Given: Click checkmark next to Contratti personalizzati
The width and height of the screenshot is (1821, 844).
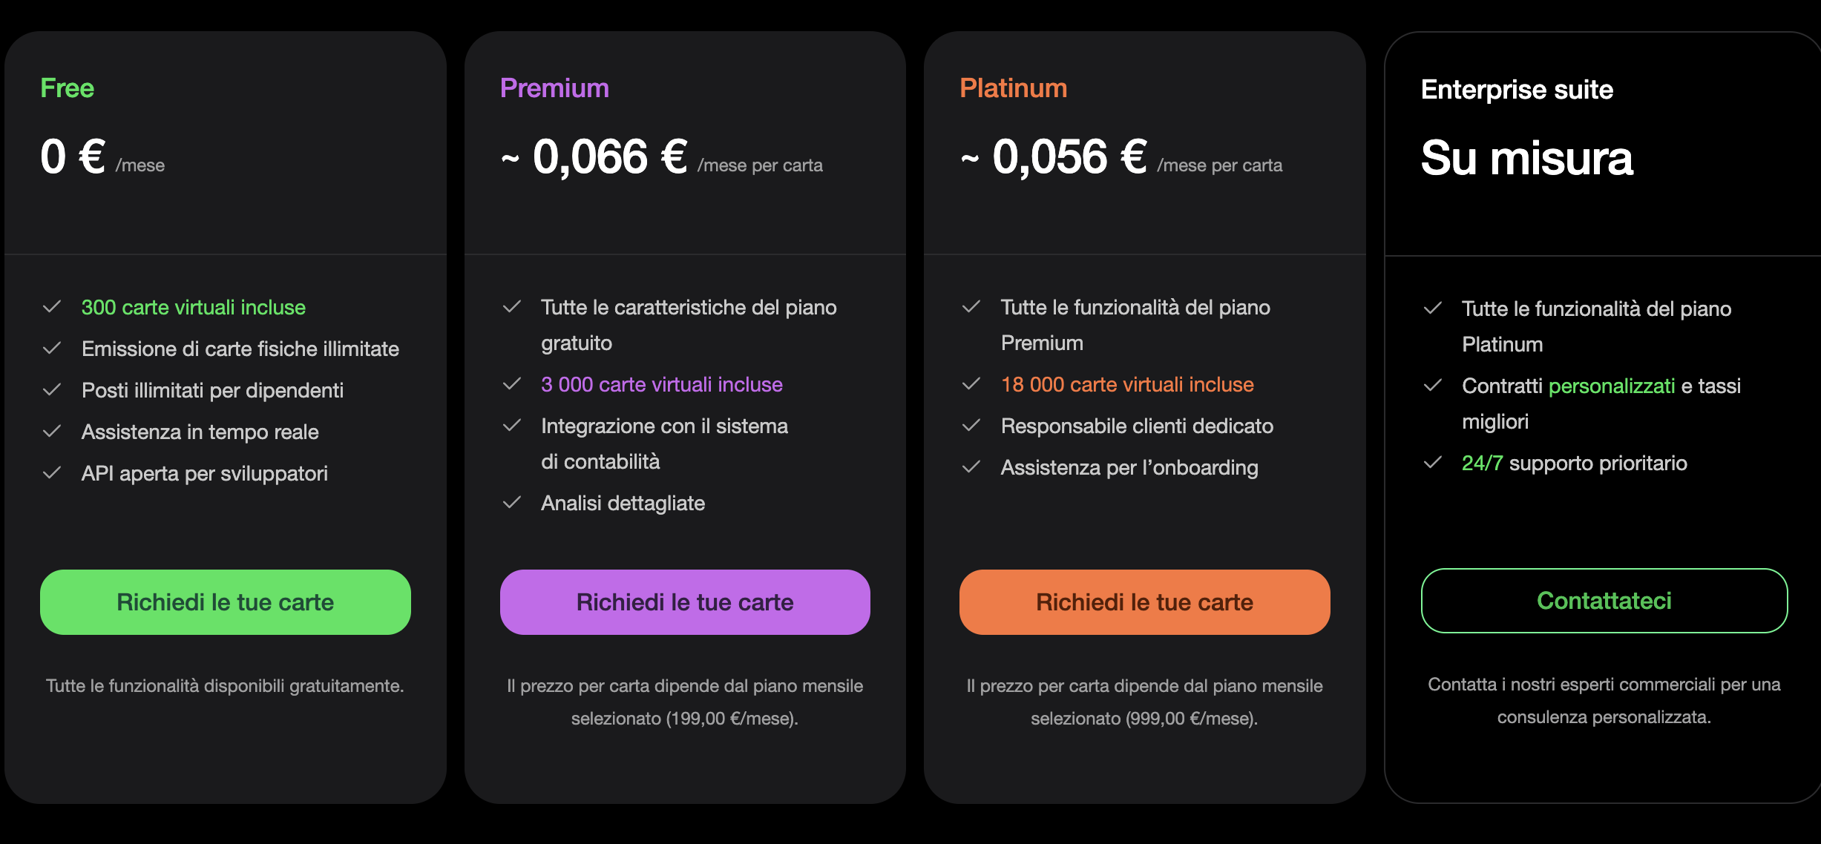Looking at the screenshot, I should (1433, 386).
